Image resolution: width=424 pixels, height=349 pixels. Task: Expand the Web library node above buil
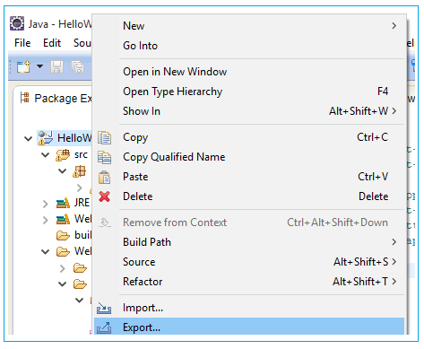coord(46,220)
